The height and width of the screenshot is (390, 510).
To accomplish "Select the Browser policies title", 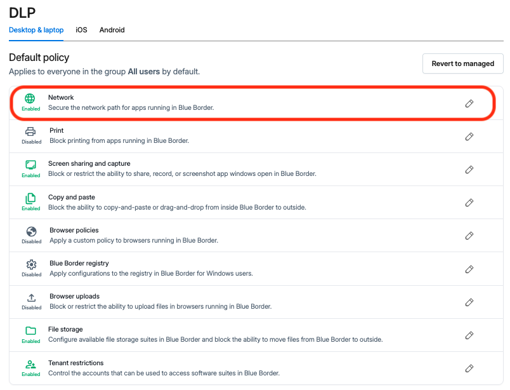I will 74,230.
